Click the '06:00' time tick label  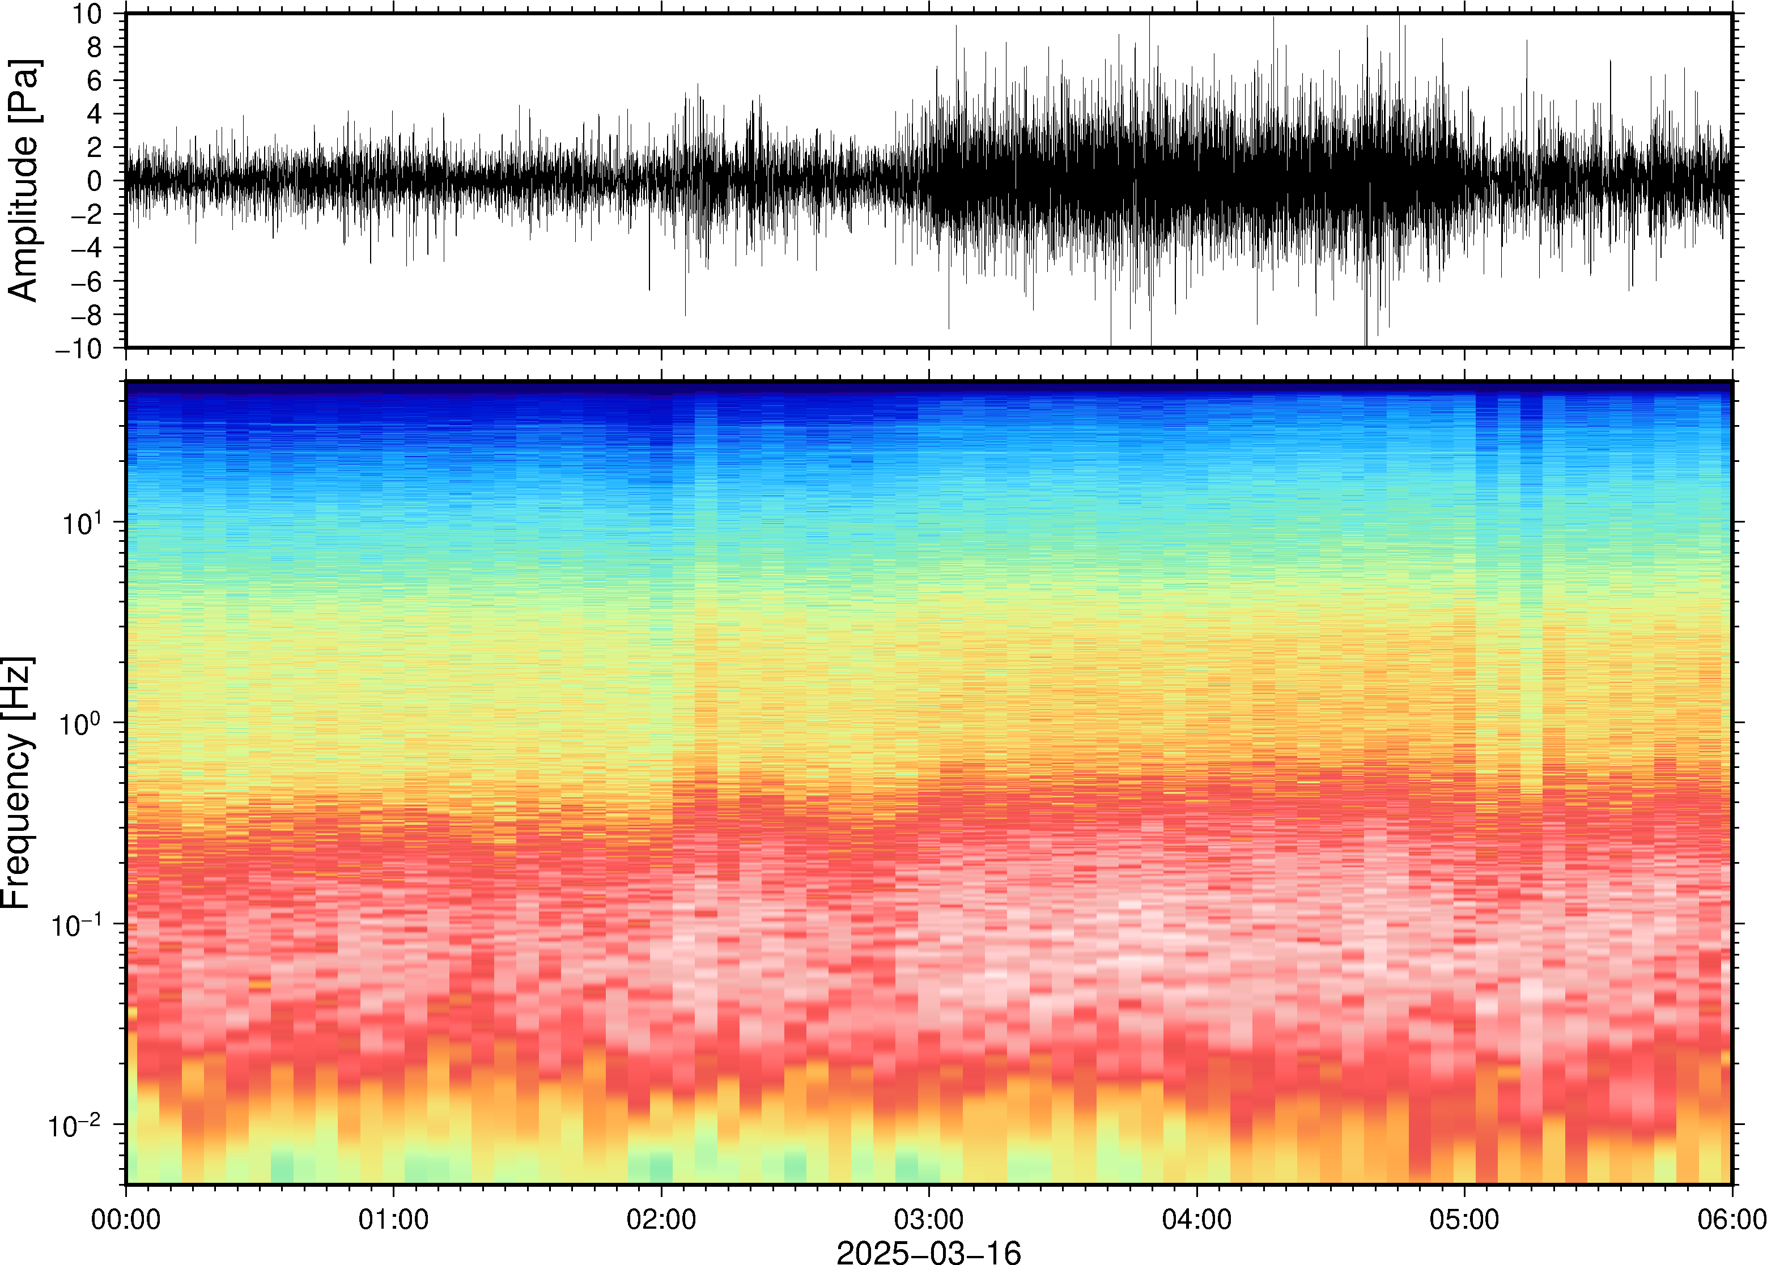(x=1732, y=1219)
